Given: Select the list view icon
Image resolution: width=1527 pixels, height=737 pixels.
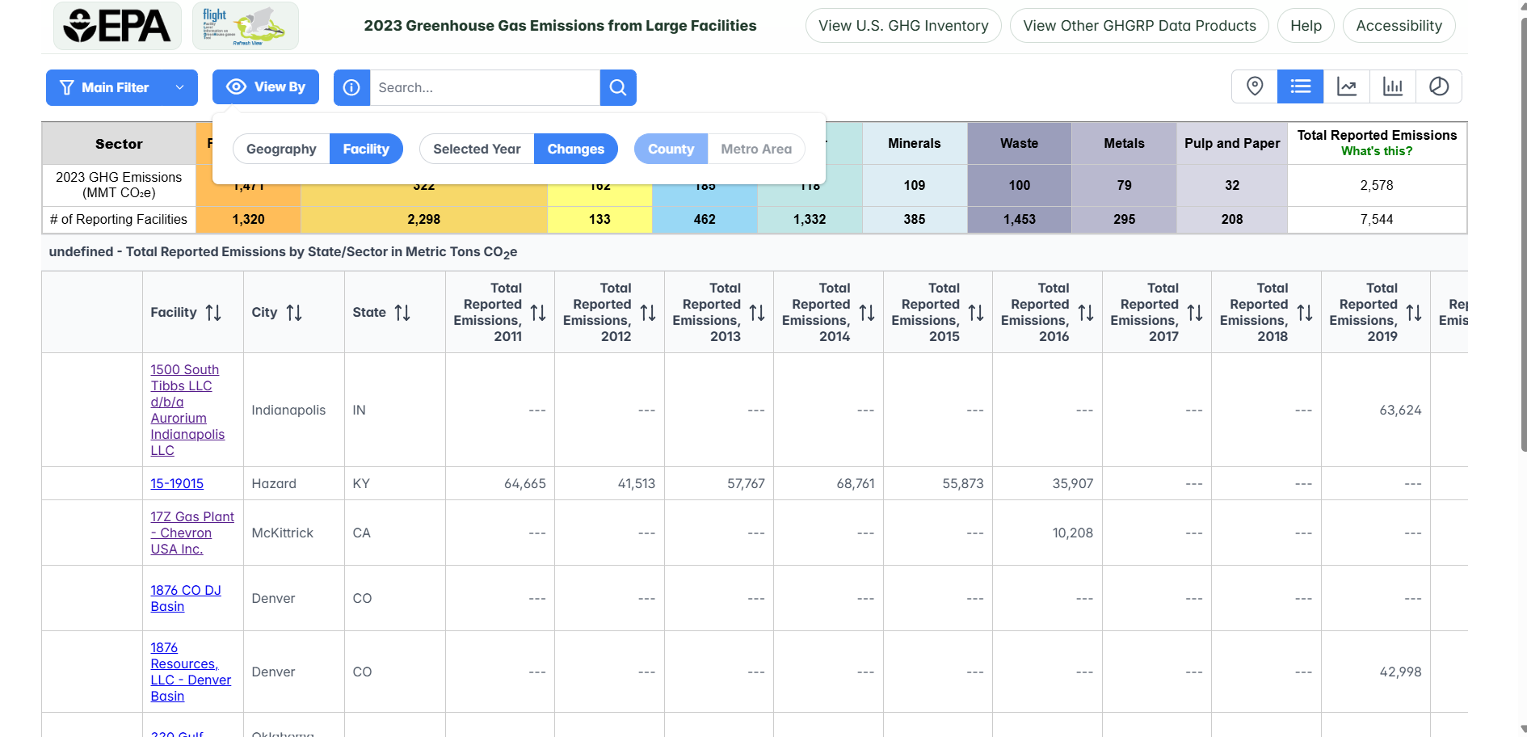Looking at the screenshot, I should pos(1300,86).
